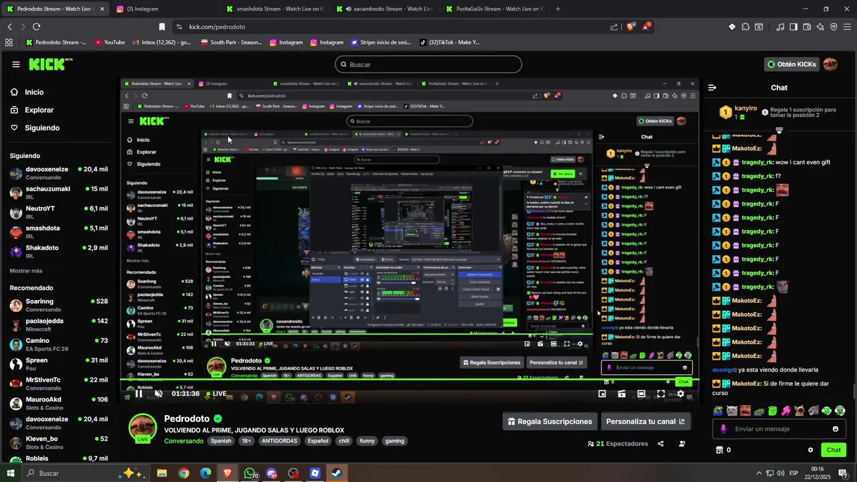Open YouTube bookmark in bookmarks bar
The width and height of the screenshot is (857, 482).
(x=110, y=42)
